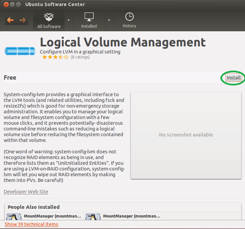Open the second MountManager recommendation
This screenshot has width=245, height=229.
pyautogui.click(x=123, y=216)
